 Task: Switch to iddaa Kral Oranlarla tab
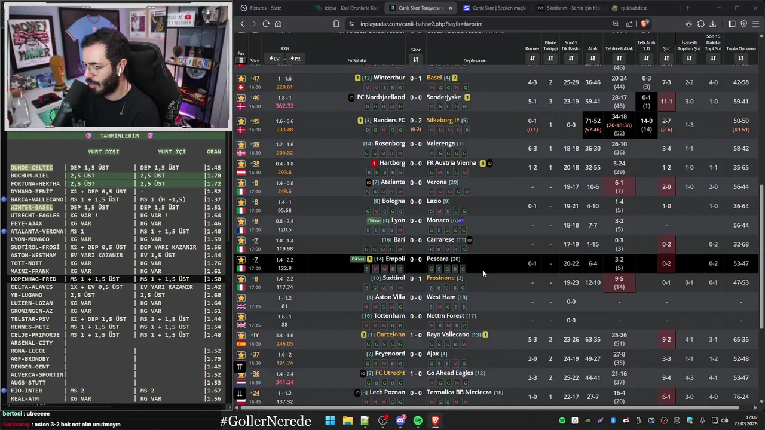[347, 8]
